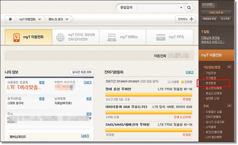
Task: Open the myT PPS tab
Action: point(170,37)
